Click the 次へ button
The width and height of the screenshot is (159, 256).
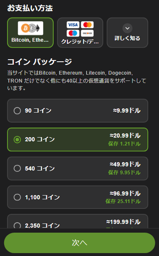[x=79, y=243]
